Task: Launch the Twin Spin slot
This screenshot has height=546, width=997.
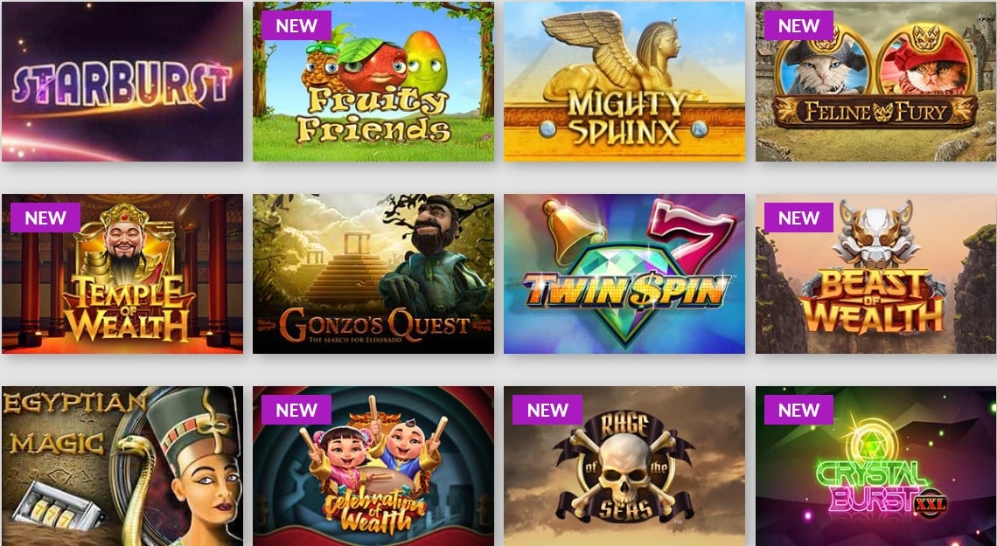Action: click(624, 273)
